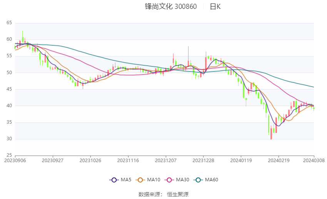The width and height of the screenshot is (327, 199).
Task: Click the y-axis value 35
Action: [x=9, y=122]
